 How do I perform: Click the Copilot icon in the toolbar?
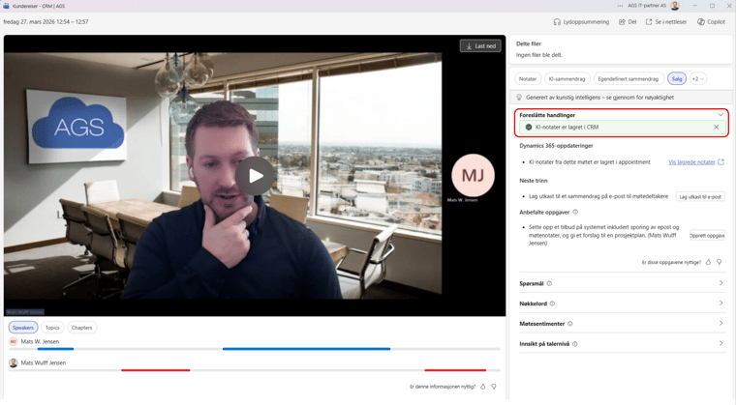point(701,21)
